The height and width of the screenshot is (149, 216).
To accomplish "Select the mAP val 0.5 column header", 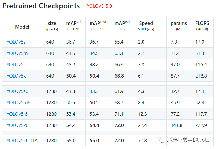I will 122,26.
